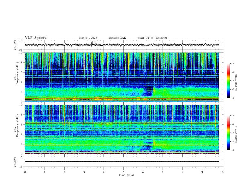Click the 1 minute tick label on the time axis
The height and width of the screenshot is (193, 250).
point(45,172)
